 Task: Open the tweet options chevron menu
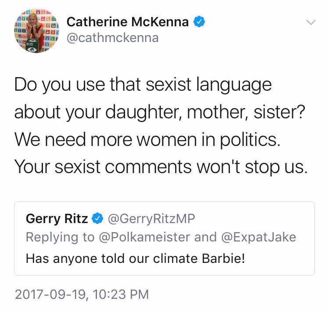[x=311, y=21]
